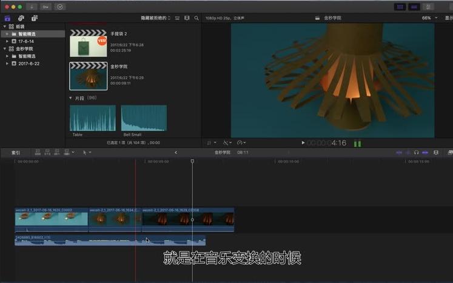The width and height of the screenshot is (453, 283).
Task: Open the Titles and Generators sidebar
Action: [x=35, y=18]
